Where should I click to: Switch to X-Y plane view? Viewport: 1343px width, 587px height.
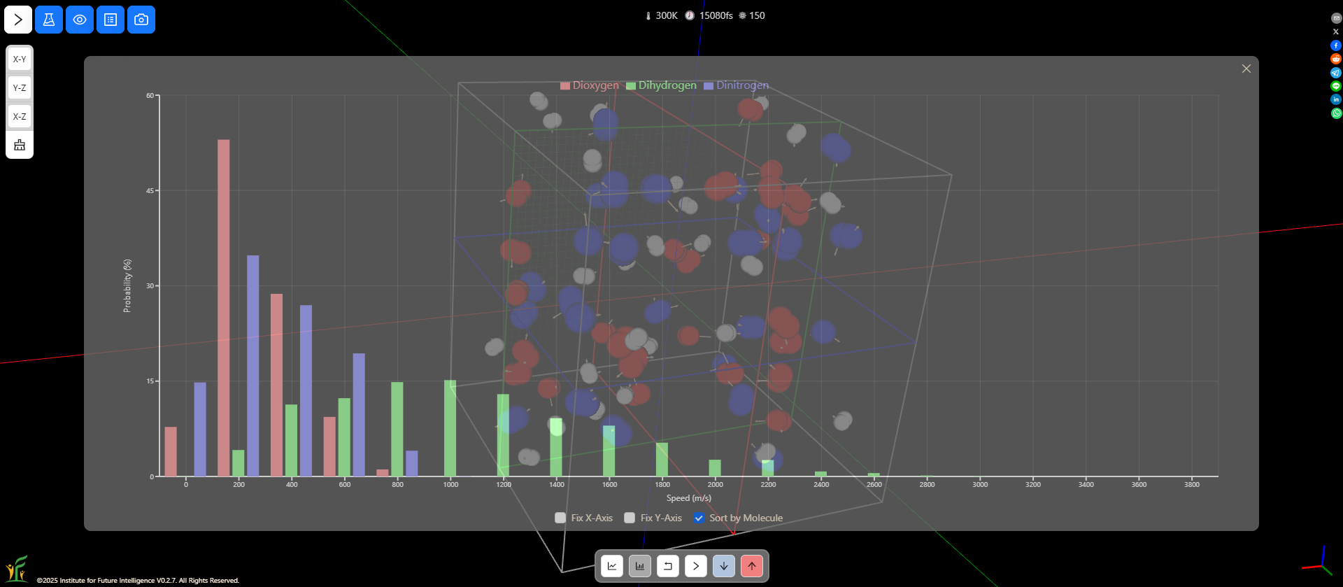(20, 59)
